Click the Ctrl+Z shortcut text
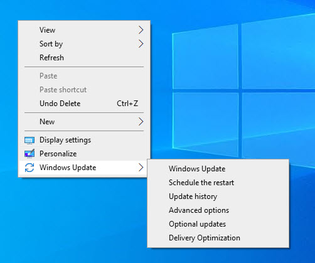Viewport: 315px width, 263px height. click(127, 104)
